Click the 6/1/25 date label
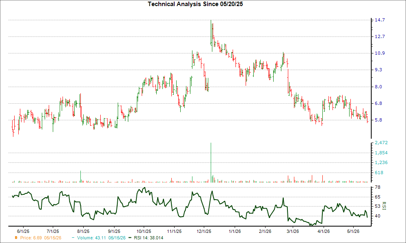The width and height of the screenshot is (406, 243). pos(23,231)
